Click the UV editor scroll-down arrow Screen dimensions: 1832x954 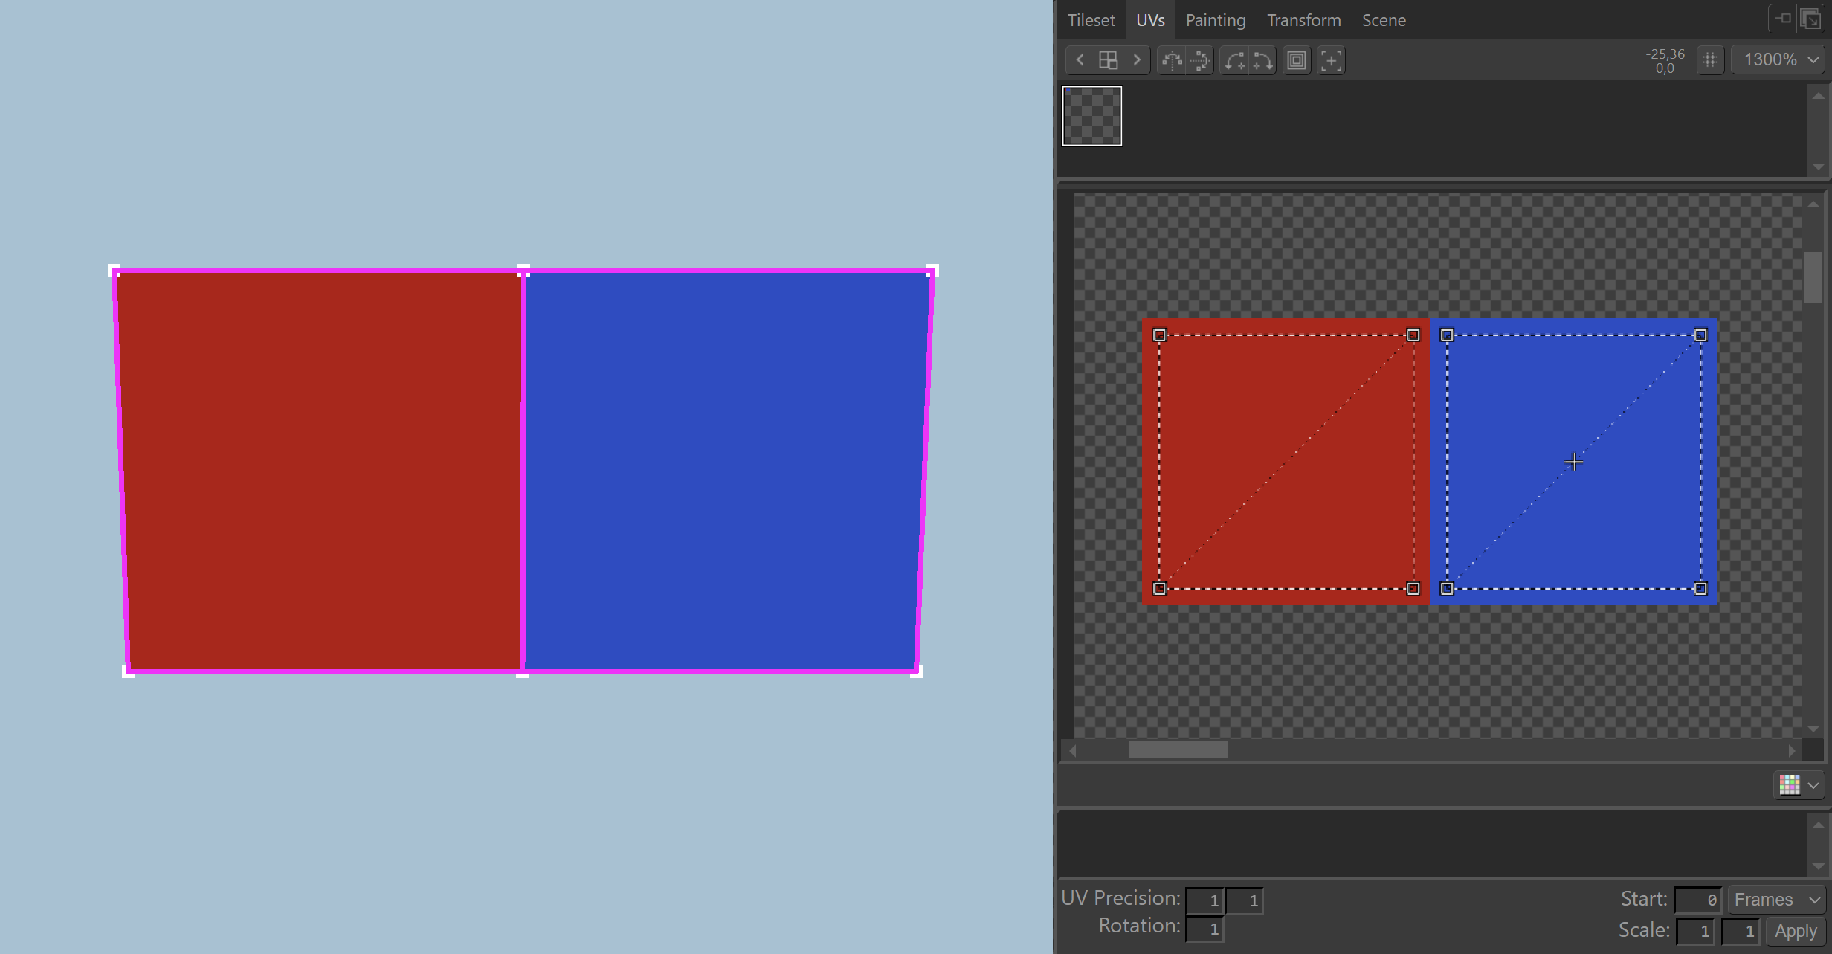click(1813, 729)
